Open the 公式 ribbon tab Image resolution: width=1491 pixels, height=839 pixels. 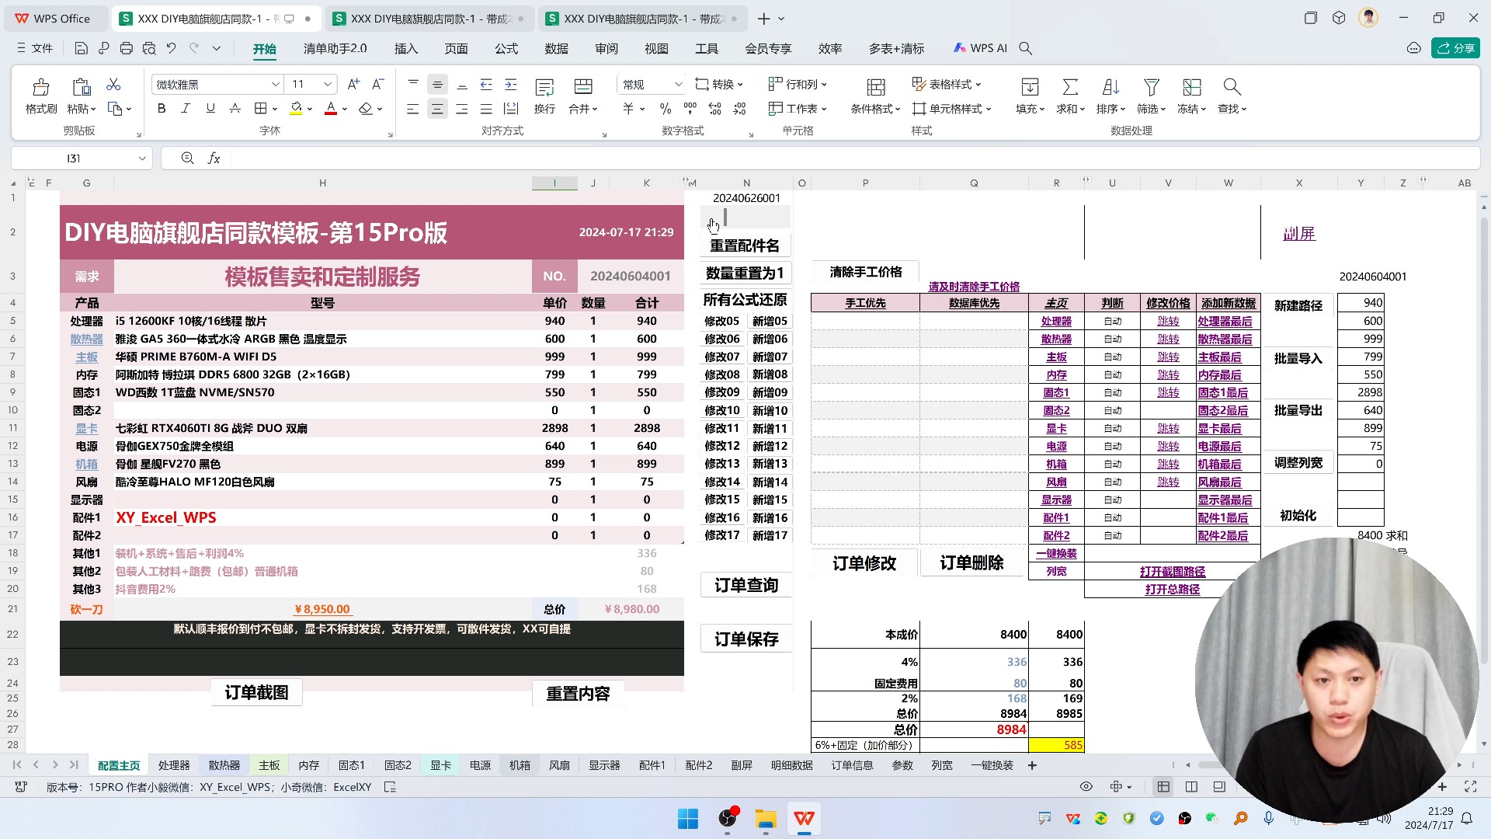click(506, 48)
